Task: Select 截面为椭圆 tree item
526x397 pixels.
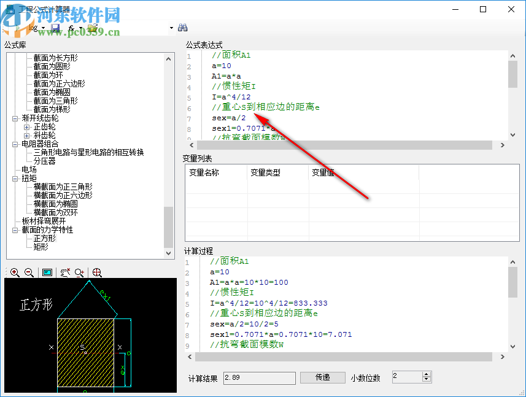Action: point(52,92)
